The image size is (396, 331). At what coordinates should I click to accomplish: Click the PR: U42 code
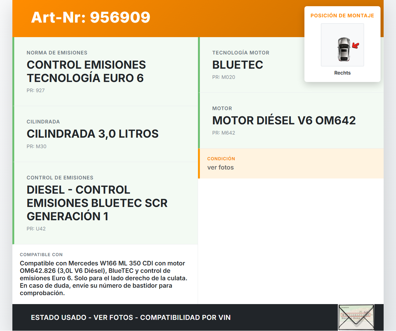pos(36,229)
